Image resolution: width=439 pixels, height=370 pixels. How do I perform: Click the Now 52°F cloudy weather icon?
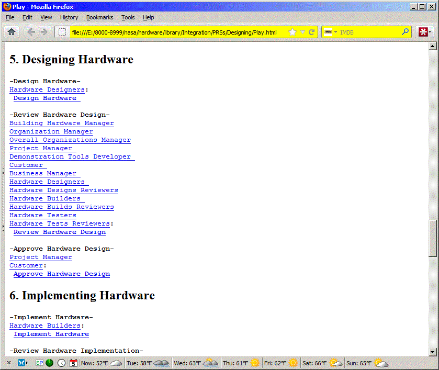click(116, 363)
